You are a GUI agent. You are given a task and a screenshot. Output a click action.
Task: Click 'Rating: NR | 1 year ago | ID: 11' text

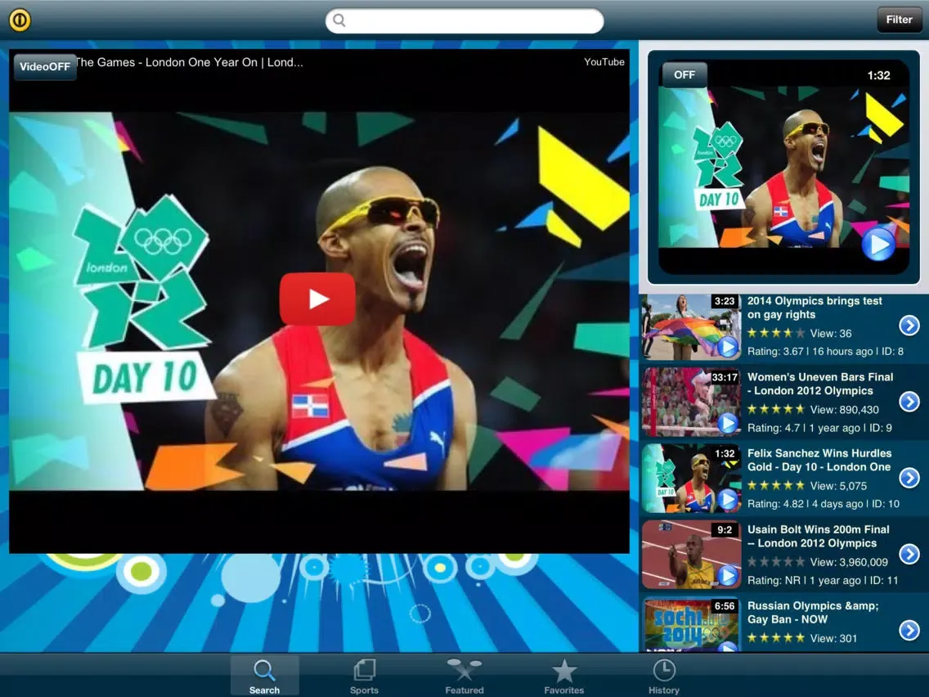pos(823,580)
